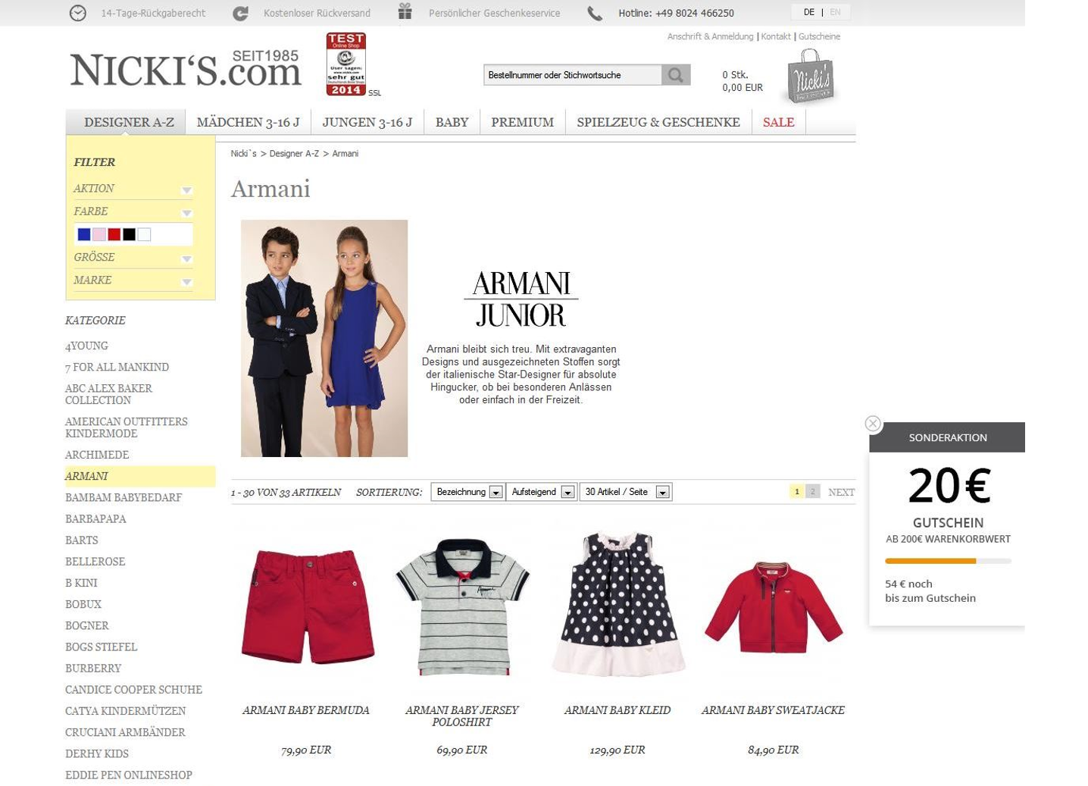Viewport: 1088px width, 786px height.
Task: Click the free return arrow icon
Action: click(240, 13)
